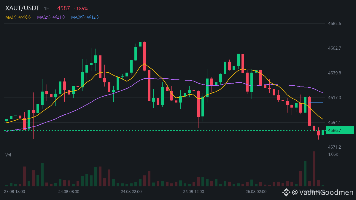
Task: Click the 24.08 22:00 time axis label
Action: click(131, 192)
